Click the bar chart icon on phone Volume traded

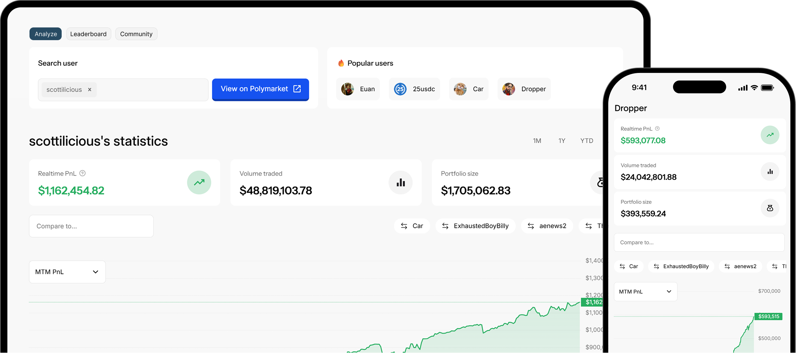(770, 172)
